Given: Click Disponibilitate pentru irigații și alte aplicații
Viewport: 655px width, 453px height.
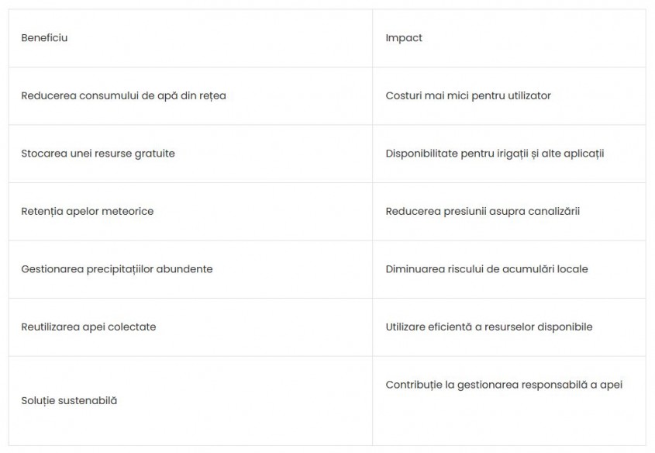Looking at the screenshot, I should click(x=495, y=154).
